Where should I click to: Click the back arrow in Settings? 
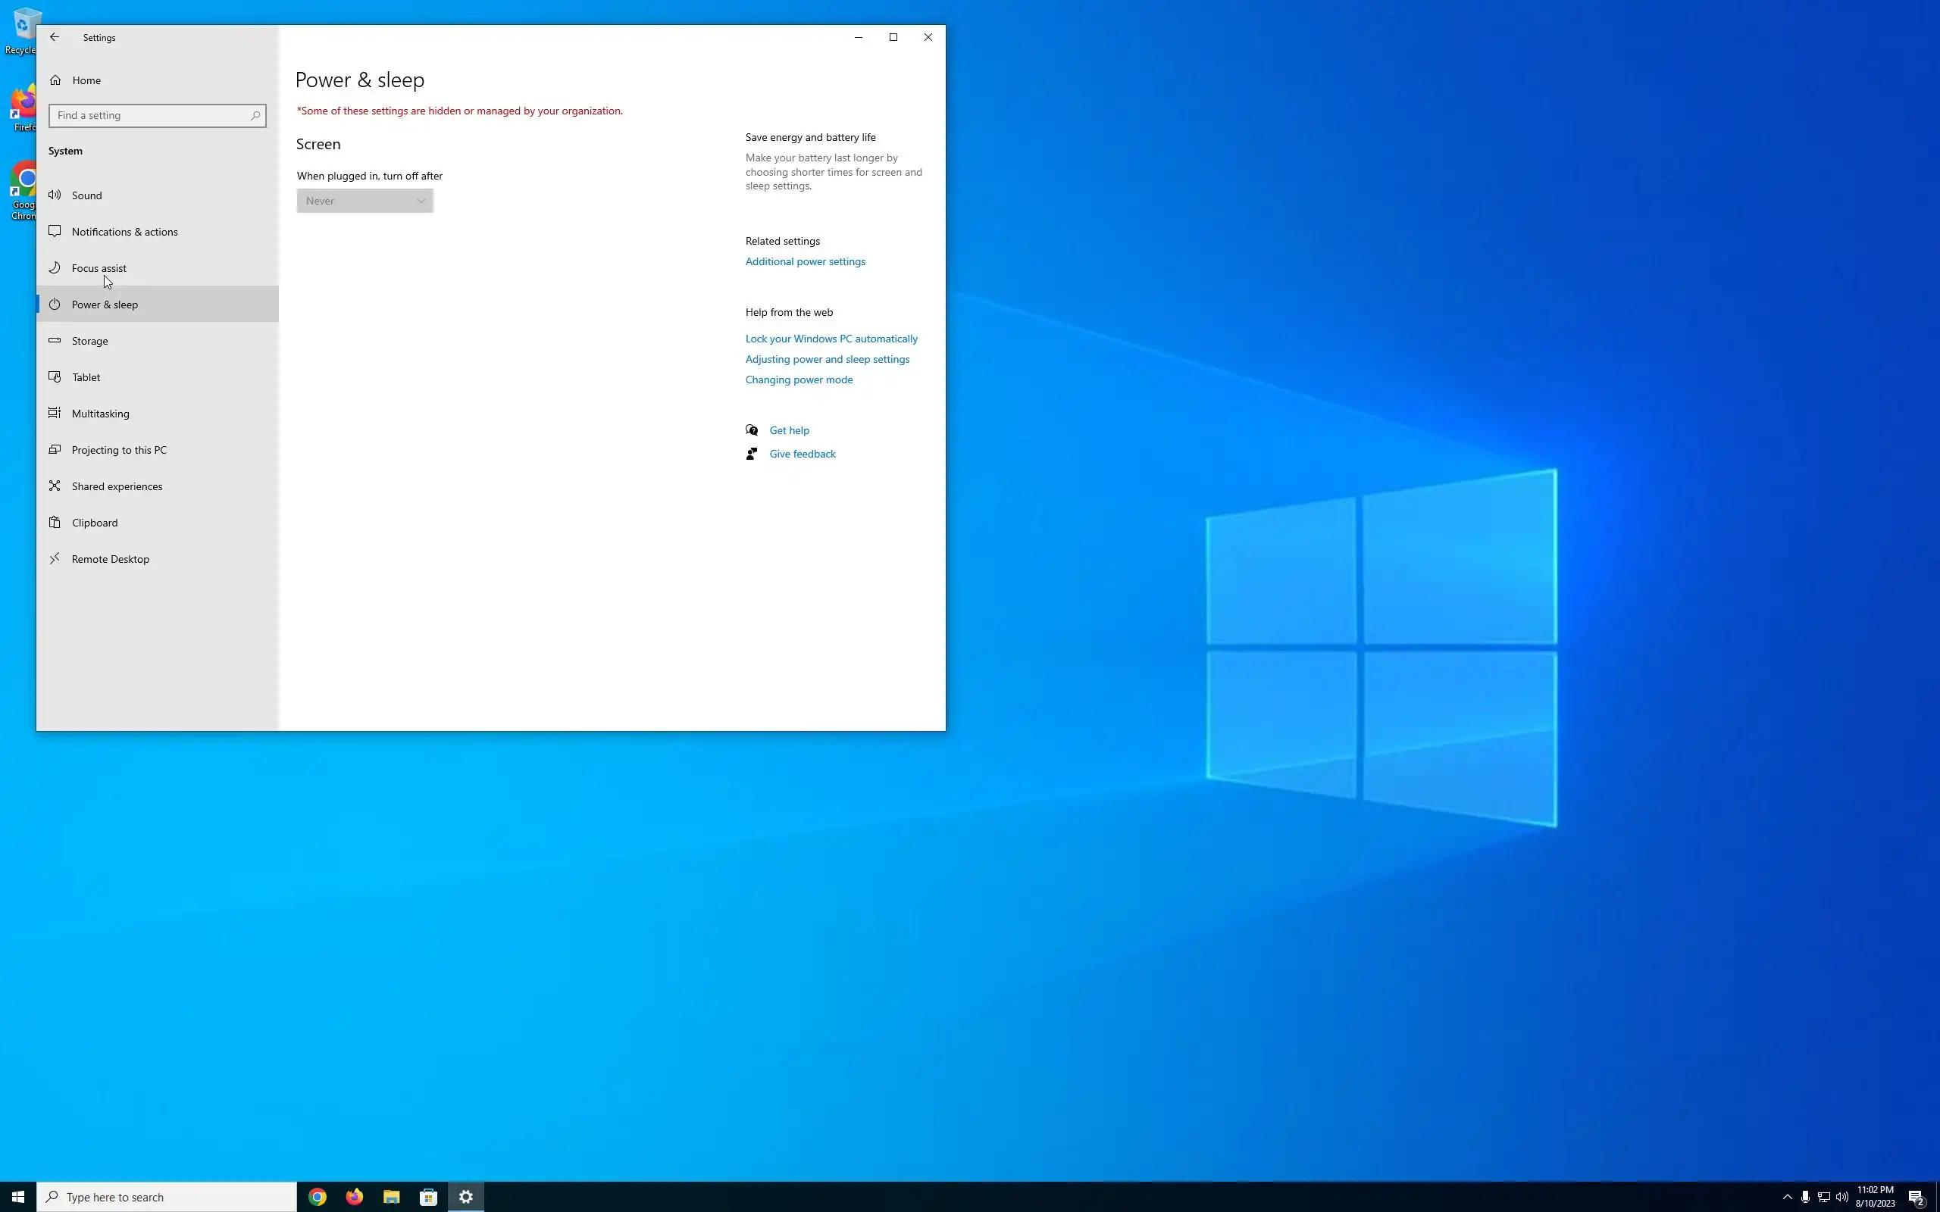(x=55, y=37)
